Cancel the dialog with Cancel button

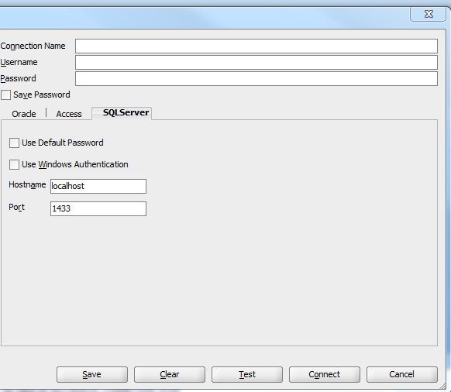pyautogui.click(x=402, y=374)
